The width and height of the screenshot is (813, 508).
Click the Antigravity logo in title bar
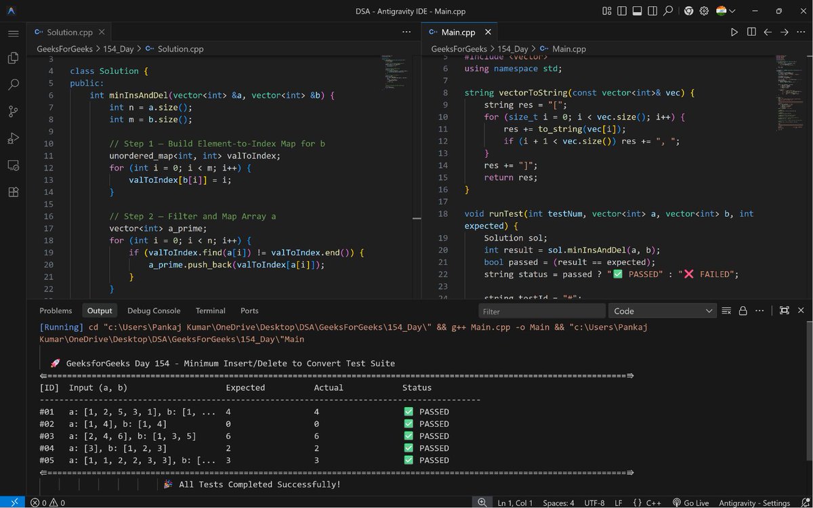12,11
